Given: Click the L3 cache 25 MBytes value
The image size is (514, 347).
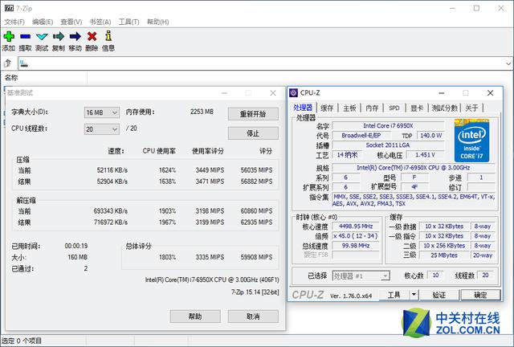Looking at the screenshot, I should (x=444, y=255).
